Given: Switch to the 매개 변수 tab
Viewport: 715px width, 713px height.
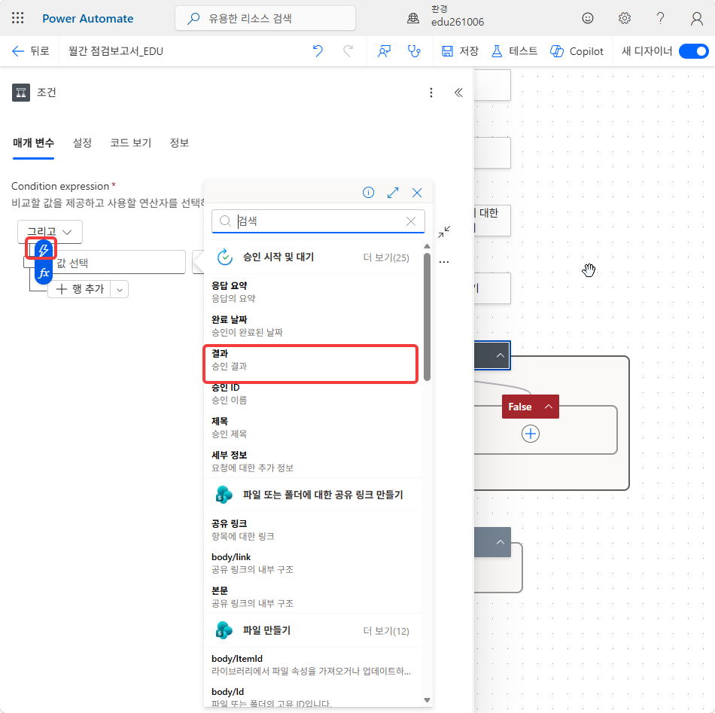Looking at the screenshot, I should tap(33, 143).
